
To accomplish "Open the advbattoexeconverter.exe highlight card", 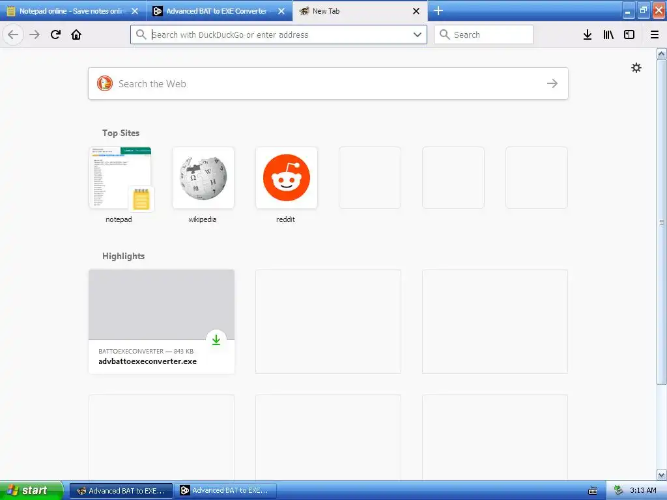I will coord(162,322).
